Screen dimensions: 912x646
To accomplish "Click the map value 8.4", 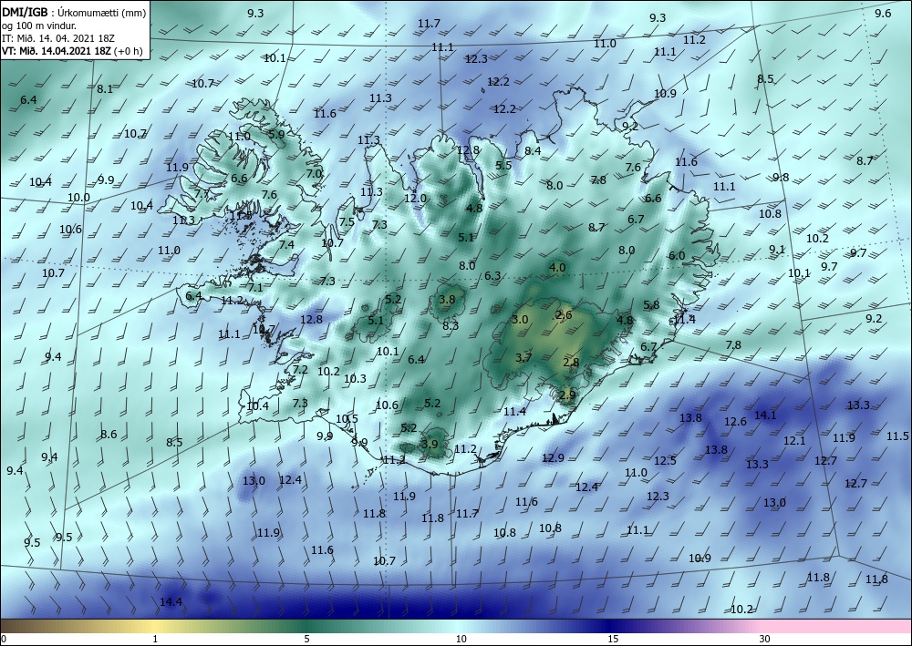I will (x=533, y=151).
